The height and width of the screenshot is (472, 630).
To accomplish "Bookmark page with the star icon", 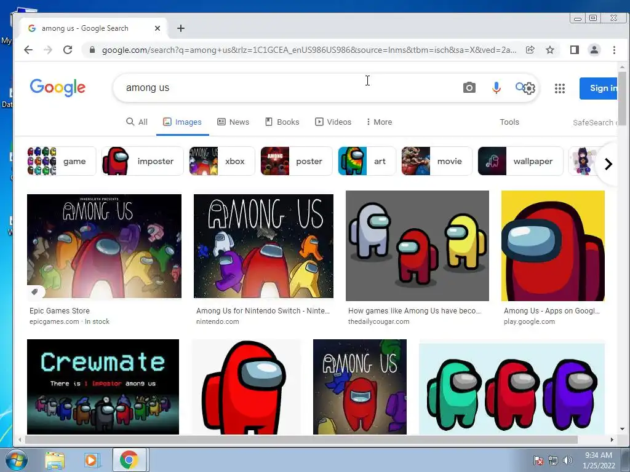I will (550, 50).
